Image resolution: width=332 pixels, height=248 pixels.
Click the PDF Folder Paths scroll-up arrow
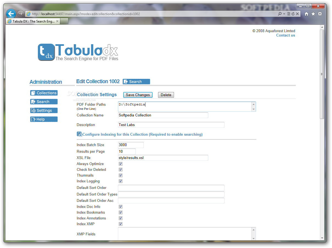coord(254,104)
